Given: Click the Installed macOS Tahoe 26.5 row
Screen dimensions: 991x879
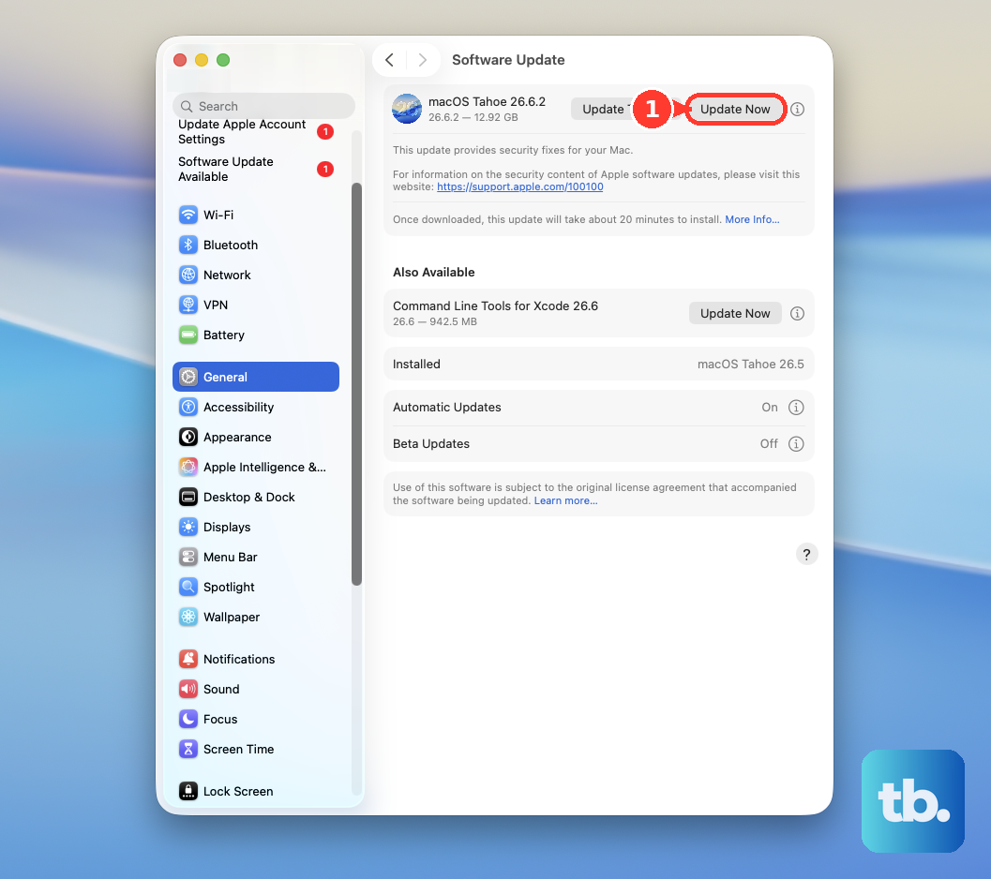Looking at the screenshot, I should (598, 364).
